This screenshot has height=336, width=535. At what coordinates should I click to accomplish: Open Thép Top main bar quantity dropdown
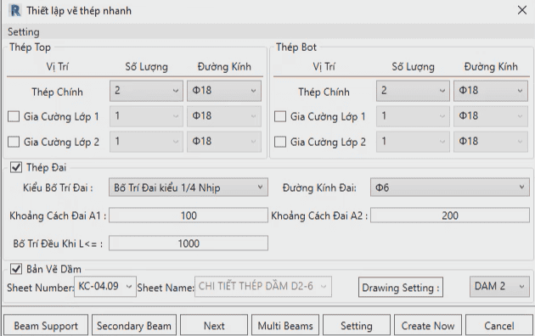(146, 91)
